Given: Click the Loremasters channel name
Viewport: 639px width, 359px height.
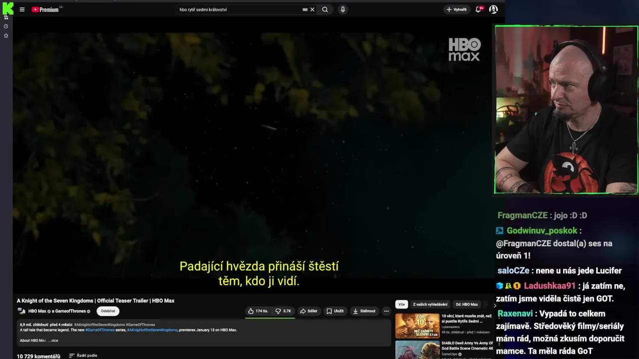Looking at the screenshot, I should [x=450, y=327].
